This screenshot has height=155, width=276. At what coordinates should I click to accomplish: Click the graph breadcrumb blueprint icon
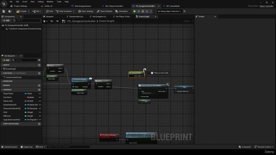64,21
